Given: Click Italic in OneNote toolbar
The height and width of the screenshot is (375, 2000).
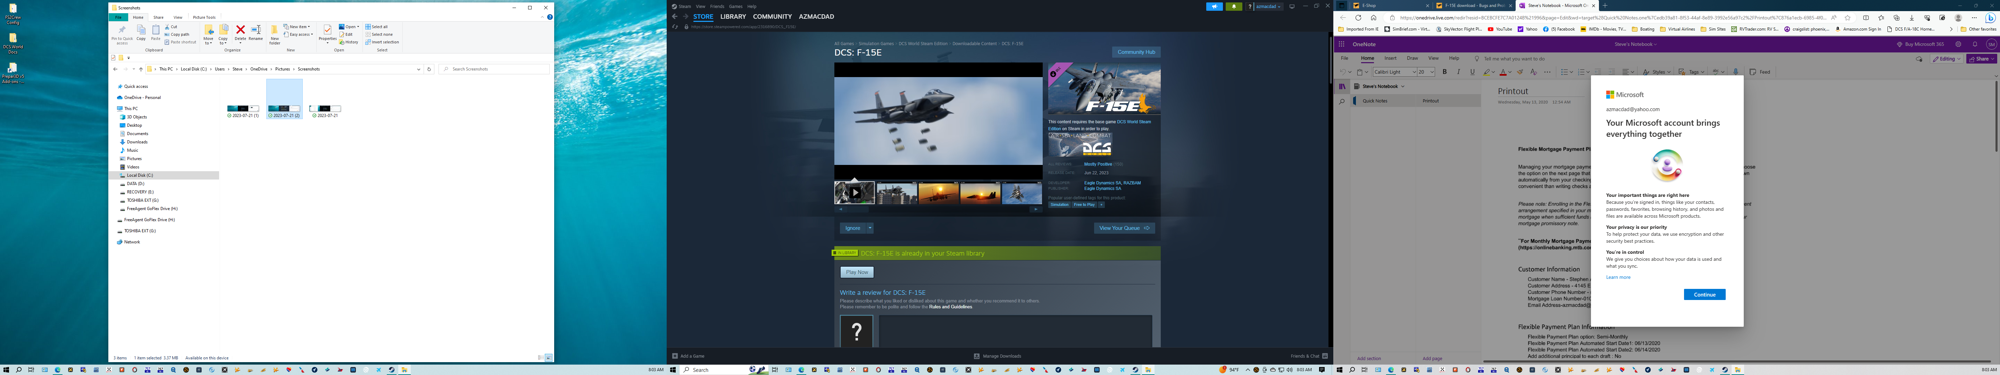Looking at the screenshot, I should pyautogui.click(x=1458, y=72).
